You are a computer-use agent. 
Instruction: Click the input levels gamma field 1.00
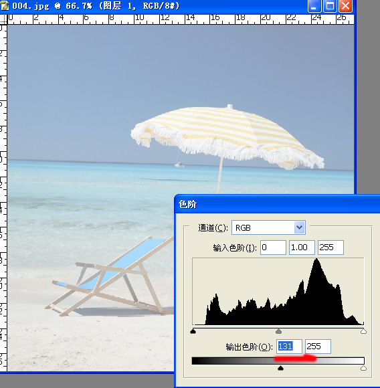pos(302,248)
